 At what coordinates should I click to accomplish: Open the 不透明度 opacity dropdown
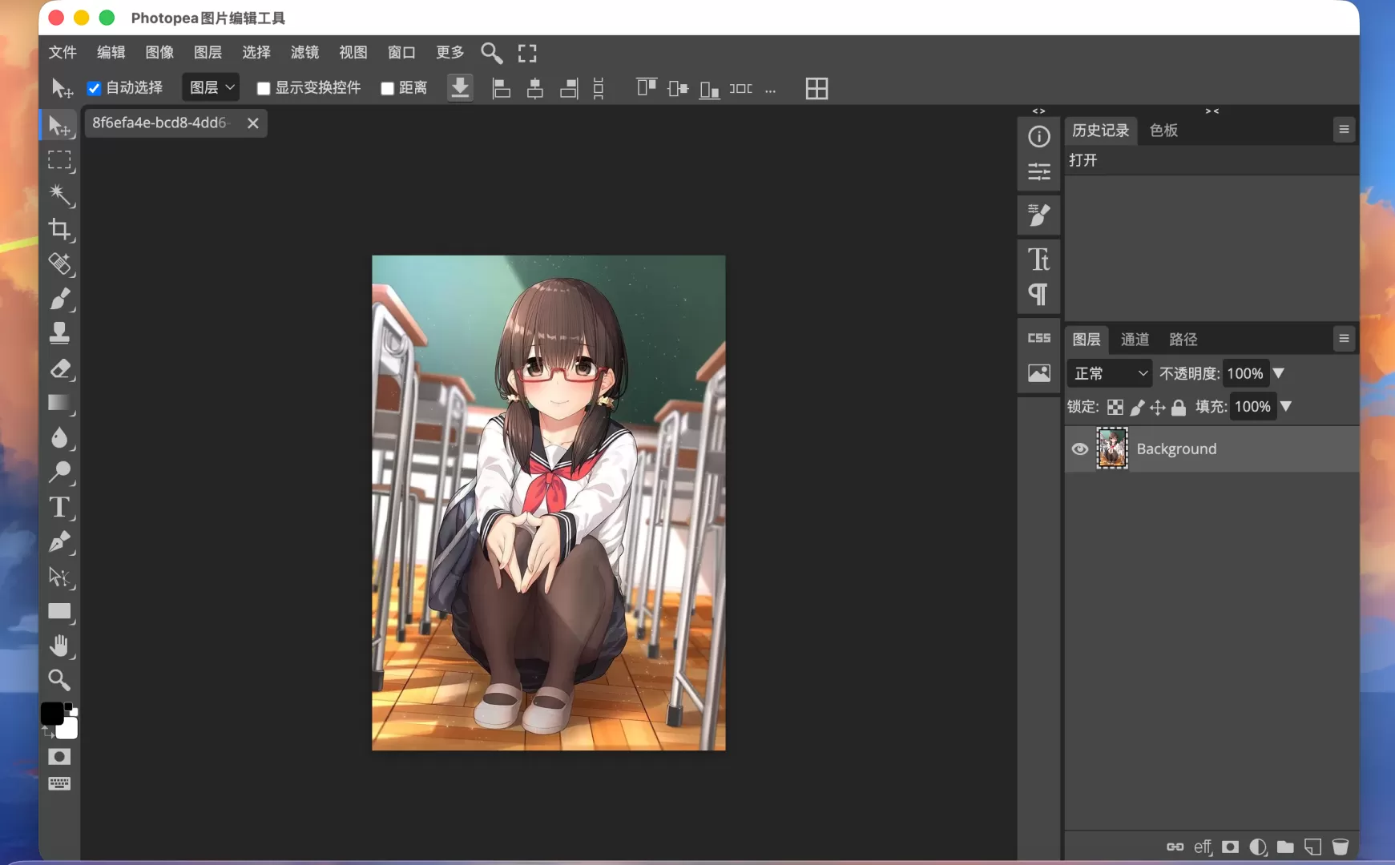(x=1280, y=373)
